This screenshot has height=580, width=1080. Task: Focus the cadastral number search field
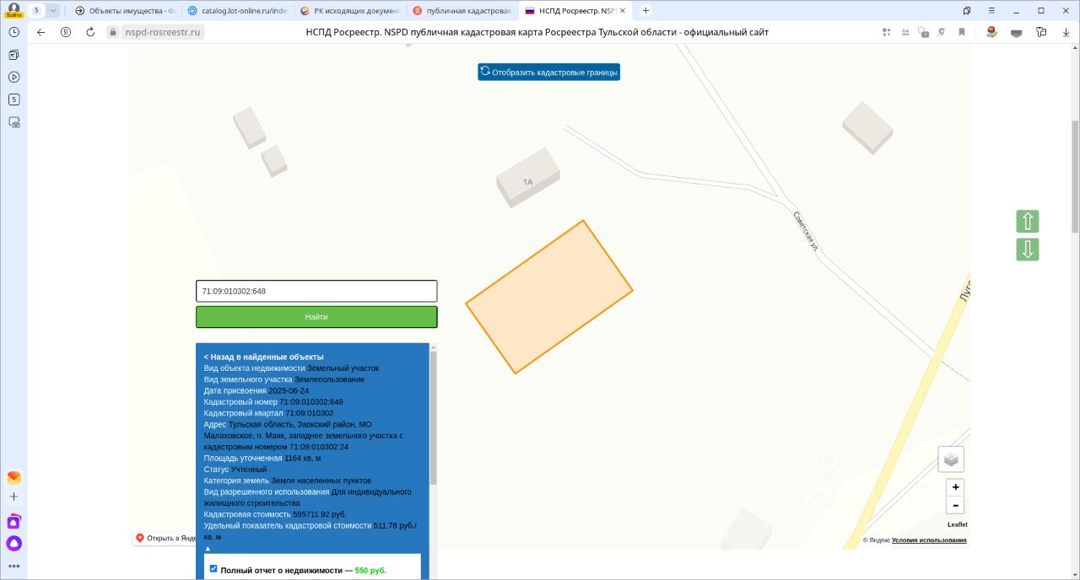[x=316, y=291]
